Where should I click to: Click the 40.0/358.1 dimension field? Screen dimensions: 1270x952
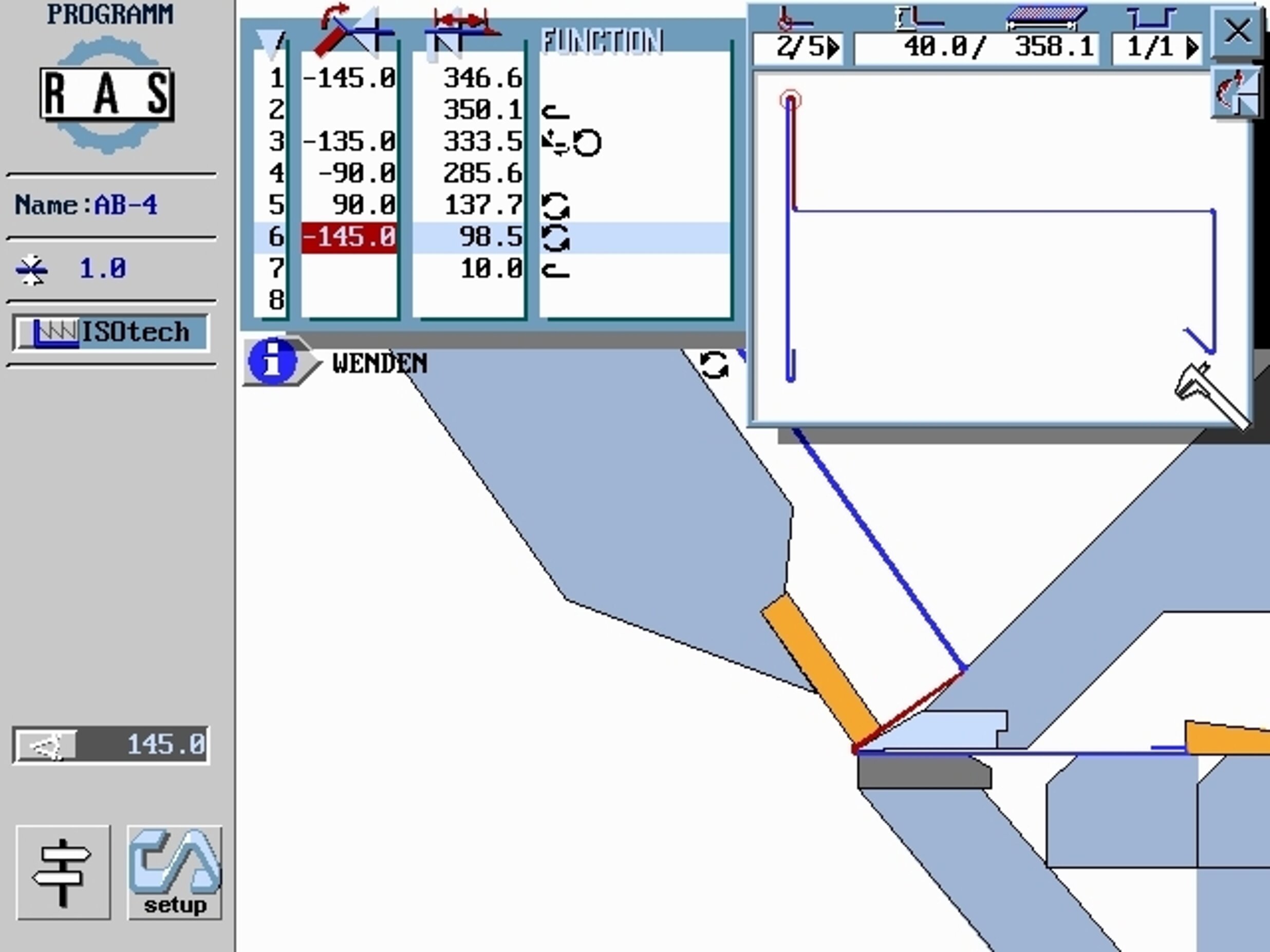[x=976, y=48]
